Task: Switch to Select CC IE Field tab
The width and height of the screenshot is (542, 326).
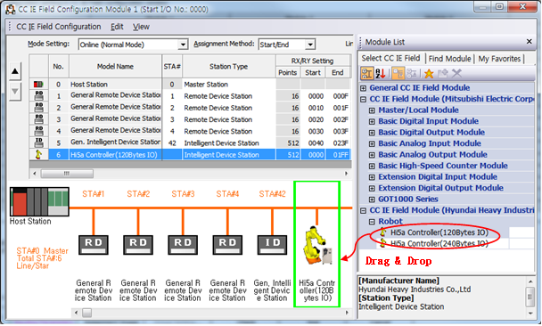Action: click(x=390, y=59)
